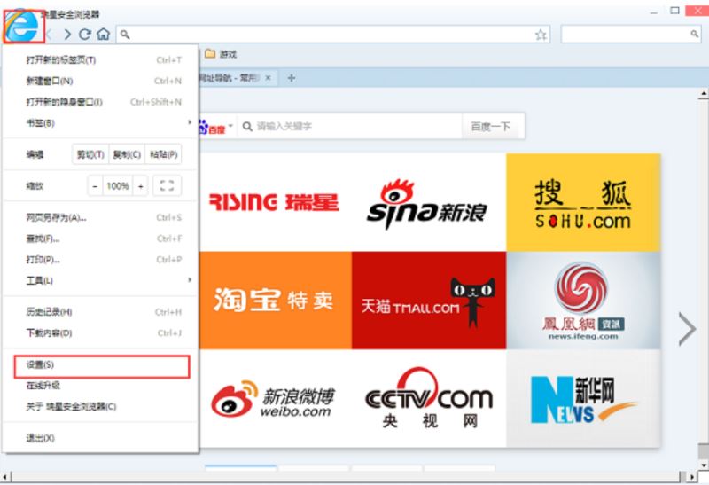Viewport: 709px width, 485px height.
Task: Open the 淘宝特卖 tile
Action: 275,301
